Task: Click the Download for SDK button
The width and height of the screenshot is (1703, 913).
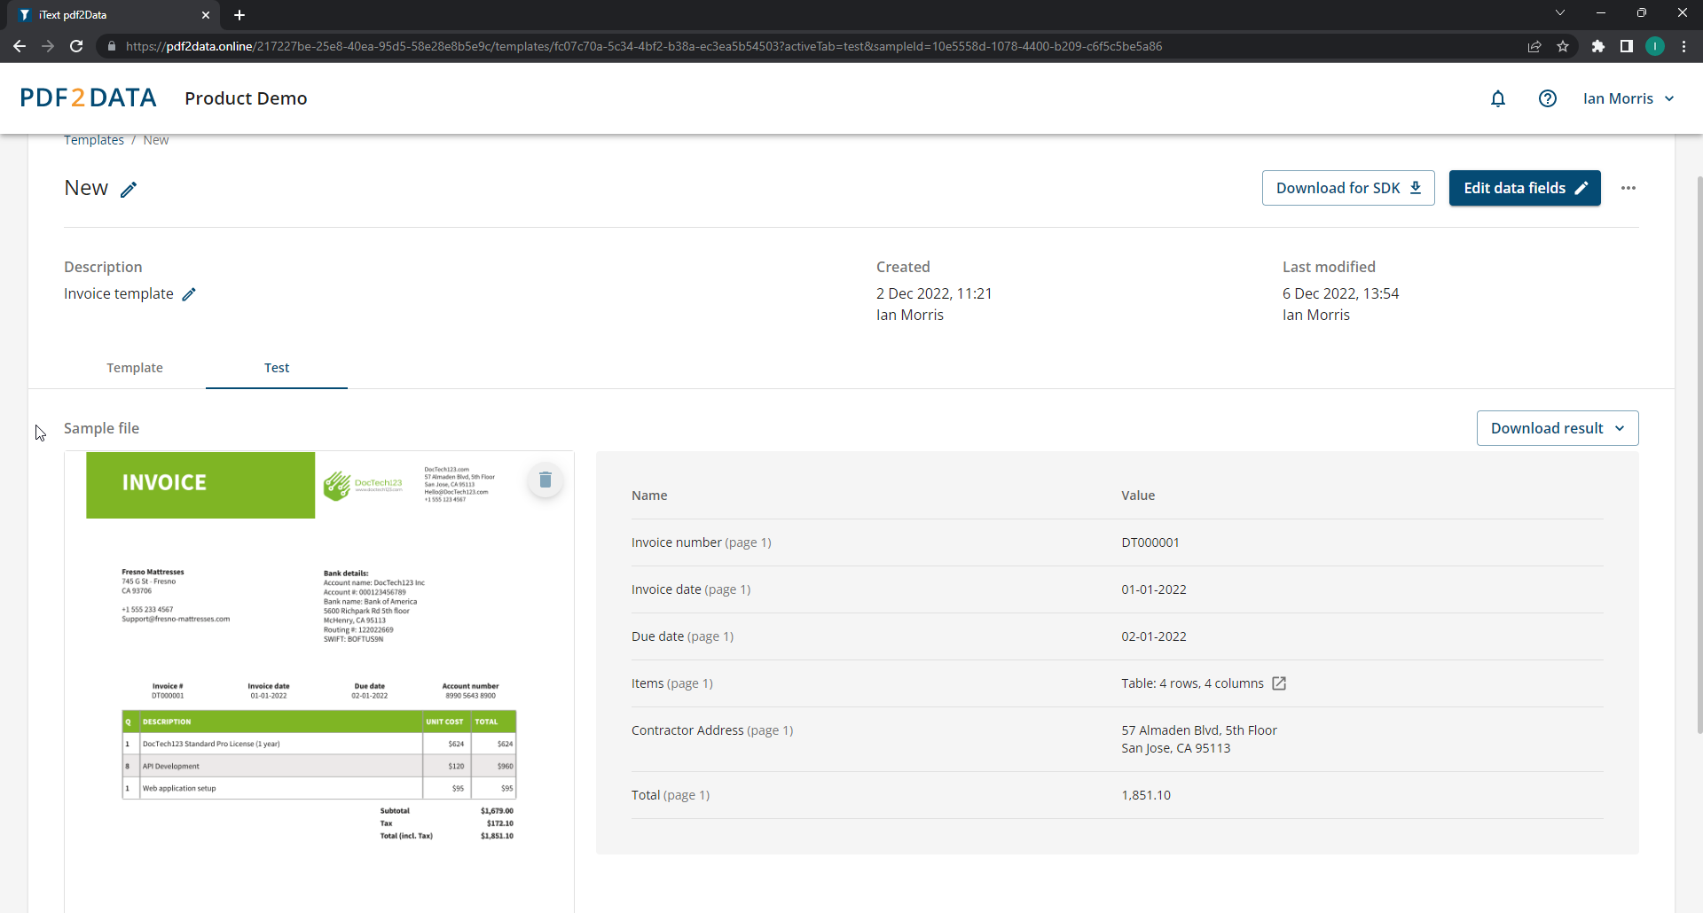Action: tap(1347, 188)
